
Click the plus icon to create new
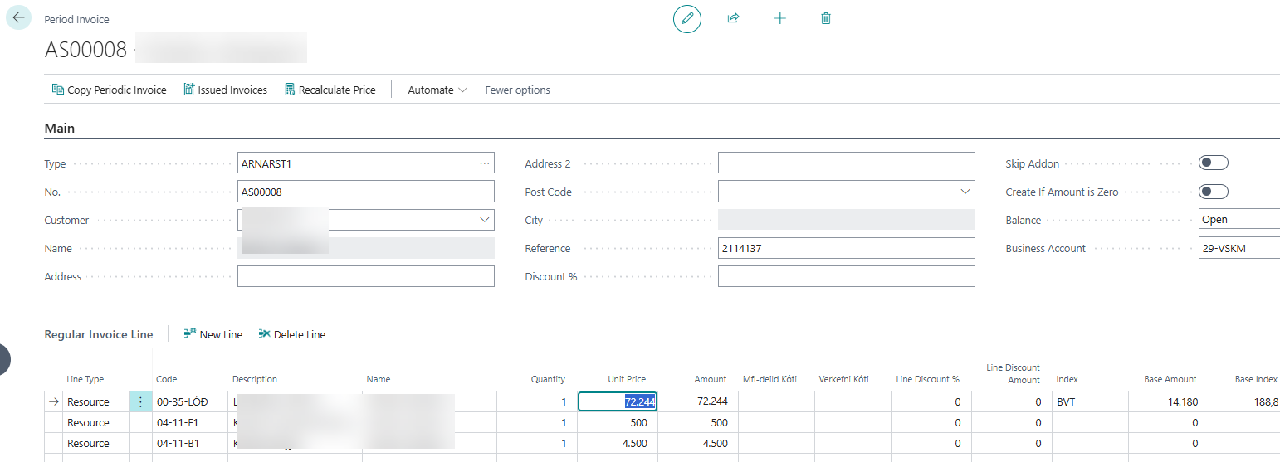click(779, 18)
